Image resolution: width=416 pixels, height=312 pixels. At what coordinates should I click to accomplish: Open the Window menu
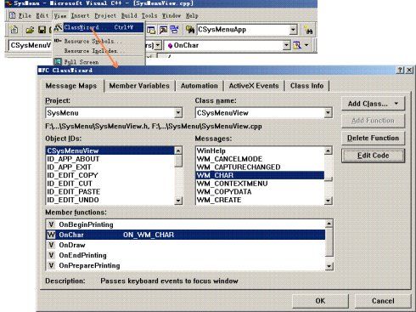click(171, 15)
